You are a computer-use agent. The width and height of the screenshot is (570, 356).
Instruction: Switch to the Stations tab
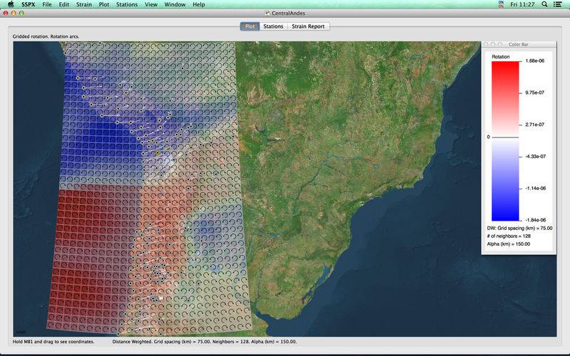point(274,26)
